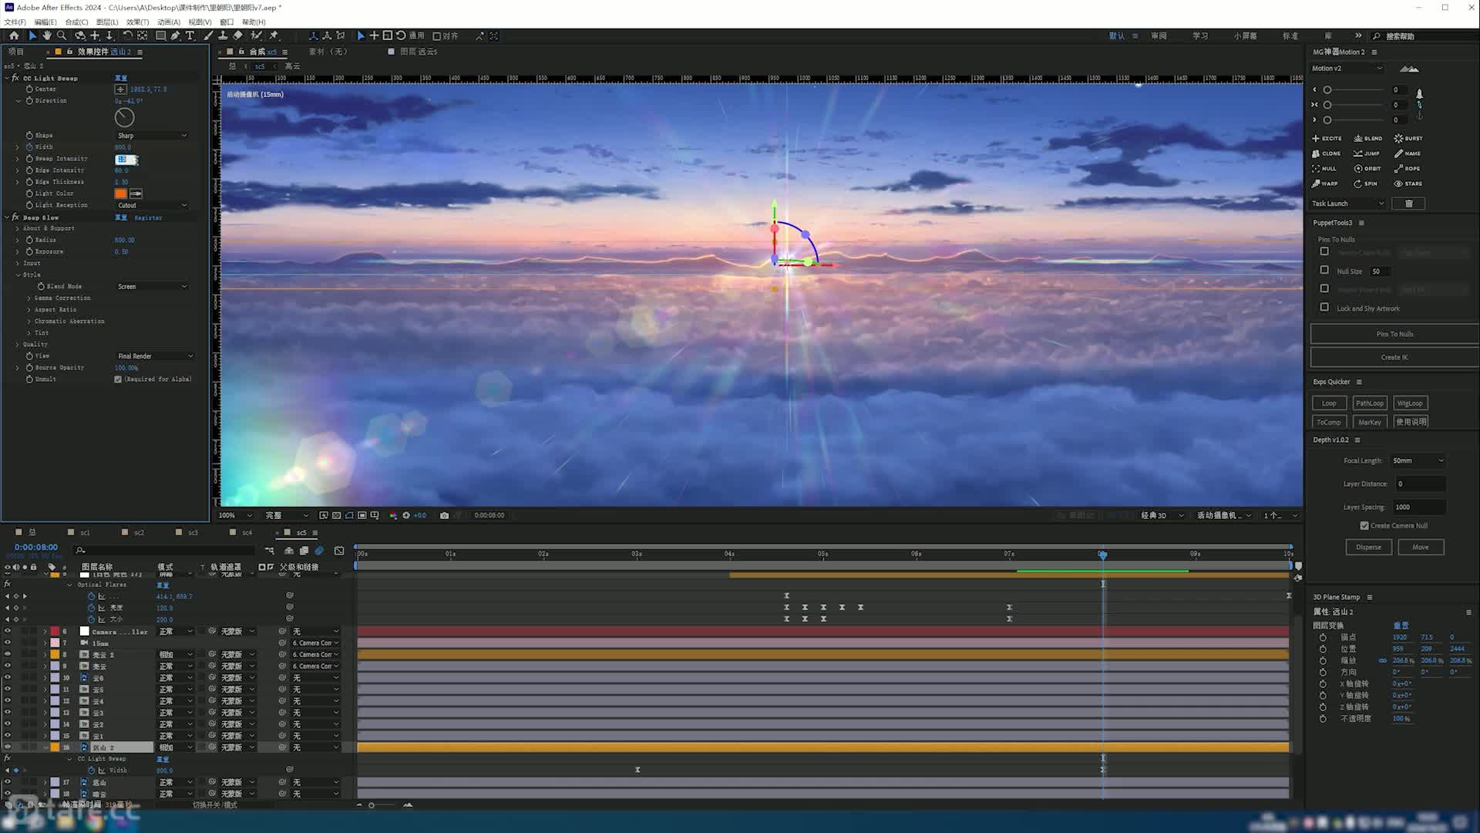Image resolution: width=1480 pixels, height=833 pixels.
Task: Click the Move button in Depth panel
Action: coord(1420,547)
